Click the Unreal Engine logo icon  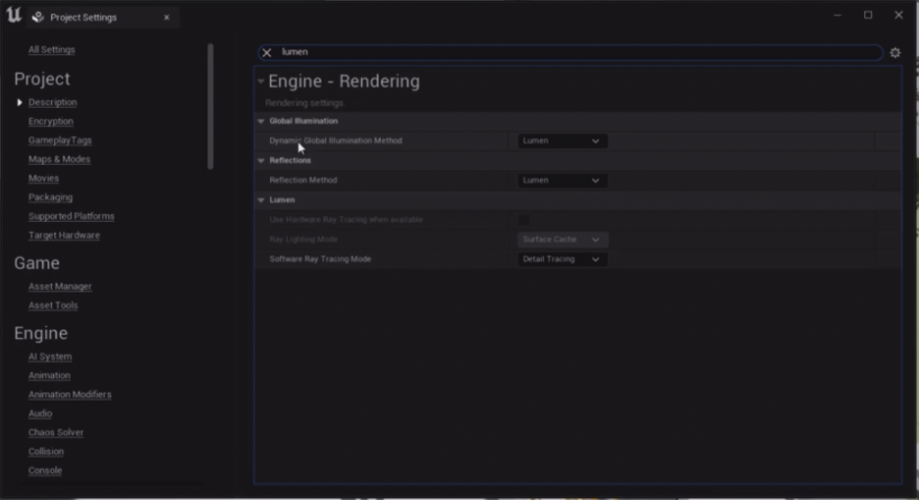click(14, 16)
